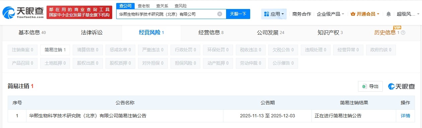
Task: Click the 简易注销结果 column header
Action: pyautogui.click(x=354, y=103)
